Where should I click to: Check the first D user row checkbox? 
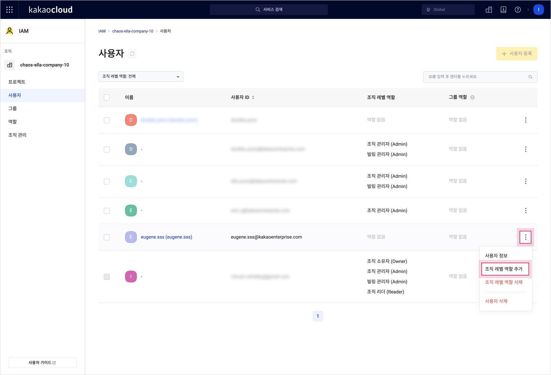[x=107, y=120]
